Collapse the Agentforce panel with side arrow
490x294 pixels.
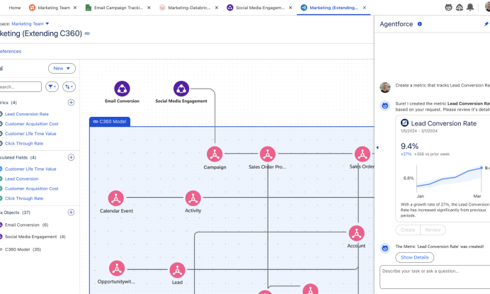[377, 147]
